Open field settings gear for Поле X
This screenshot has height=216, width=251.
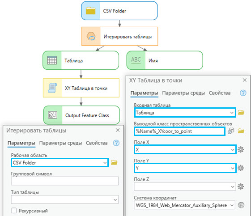point(241,149)
